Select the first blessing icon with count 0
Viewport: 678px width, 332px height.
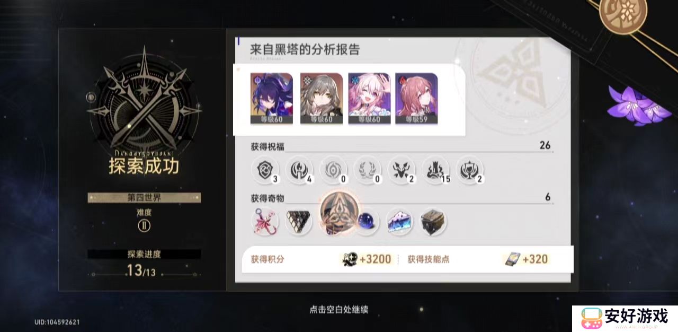pos(333,170)
